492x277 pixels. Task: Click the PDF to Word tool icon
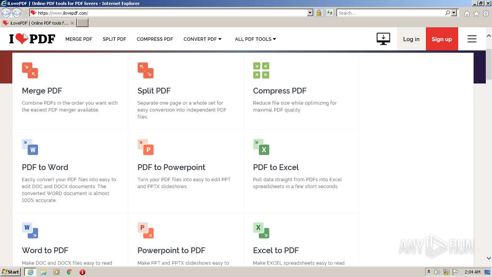click(x=30, y=147)
